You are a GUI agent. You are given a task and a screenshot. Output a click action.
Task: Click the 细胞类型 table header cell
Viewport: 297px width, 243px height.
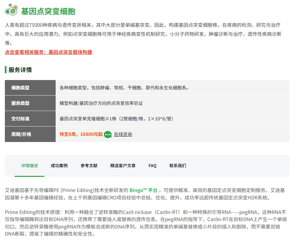pos(30,88)
